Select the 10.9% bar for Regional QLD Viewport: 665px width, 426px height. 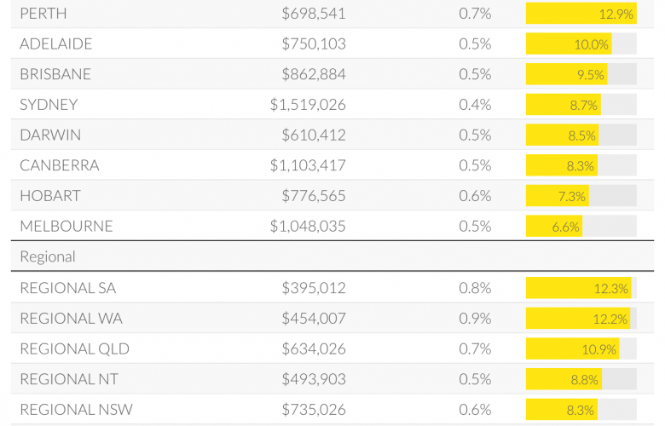point(573,348)
